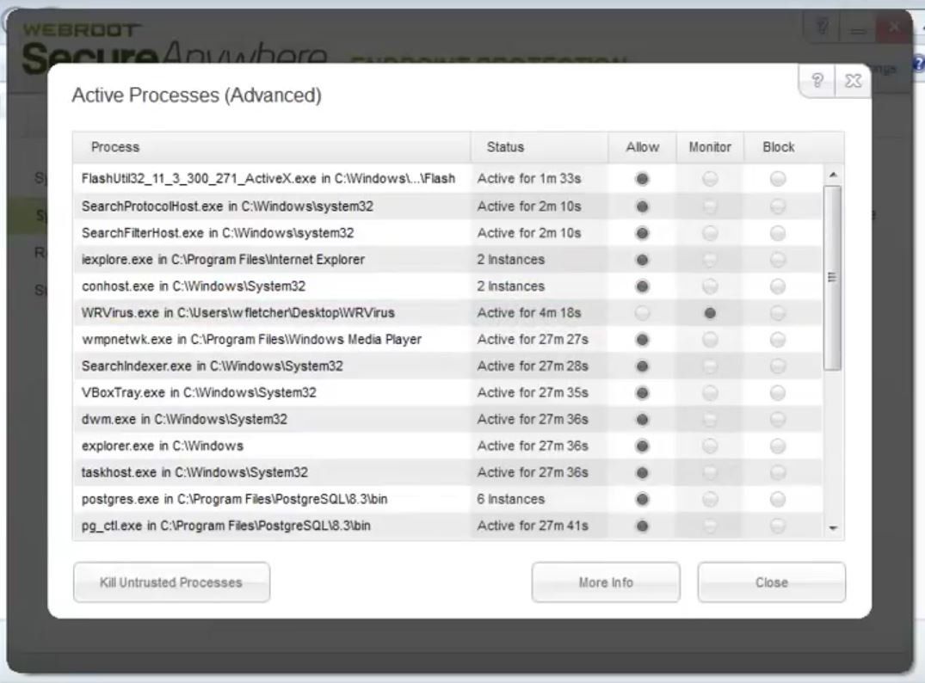Click the process list scrollbar thumb
The width and height of the screenshot is (925, 683).
coord(832,278)
